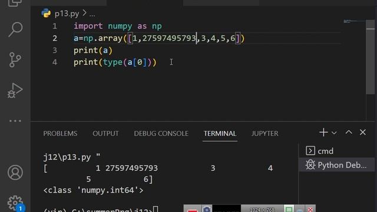
Task: Open the terminal launch profile dropdown
Action: click(x=334, y=132)
